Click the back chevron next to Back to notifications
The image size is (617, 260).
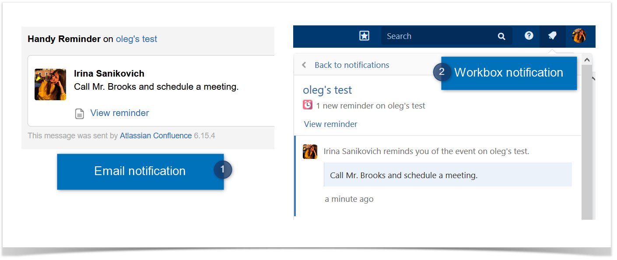[x=304, y=64]
